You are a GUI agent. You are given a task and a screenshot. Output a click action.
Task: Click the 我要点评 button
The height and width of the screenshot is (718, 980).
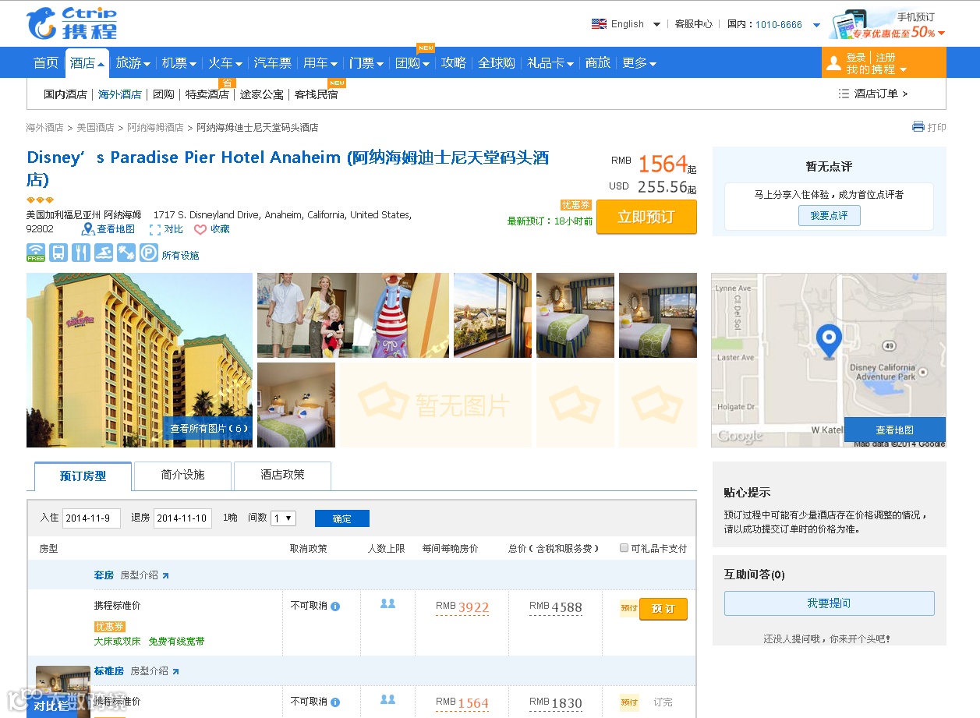tap(829, 215)
